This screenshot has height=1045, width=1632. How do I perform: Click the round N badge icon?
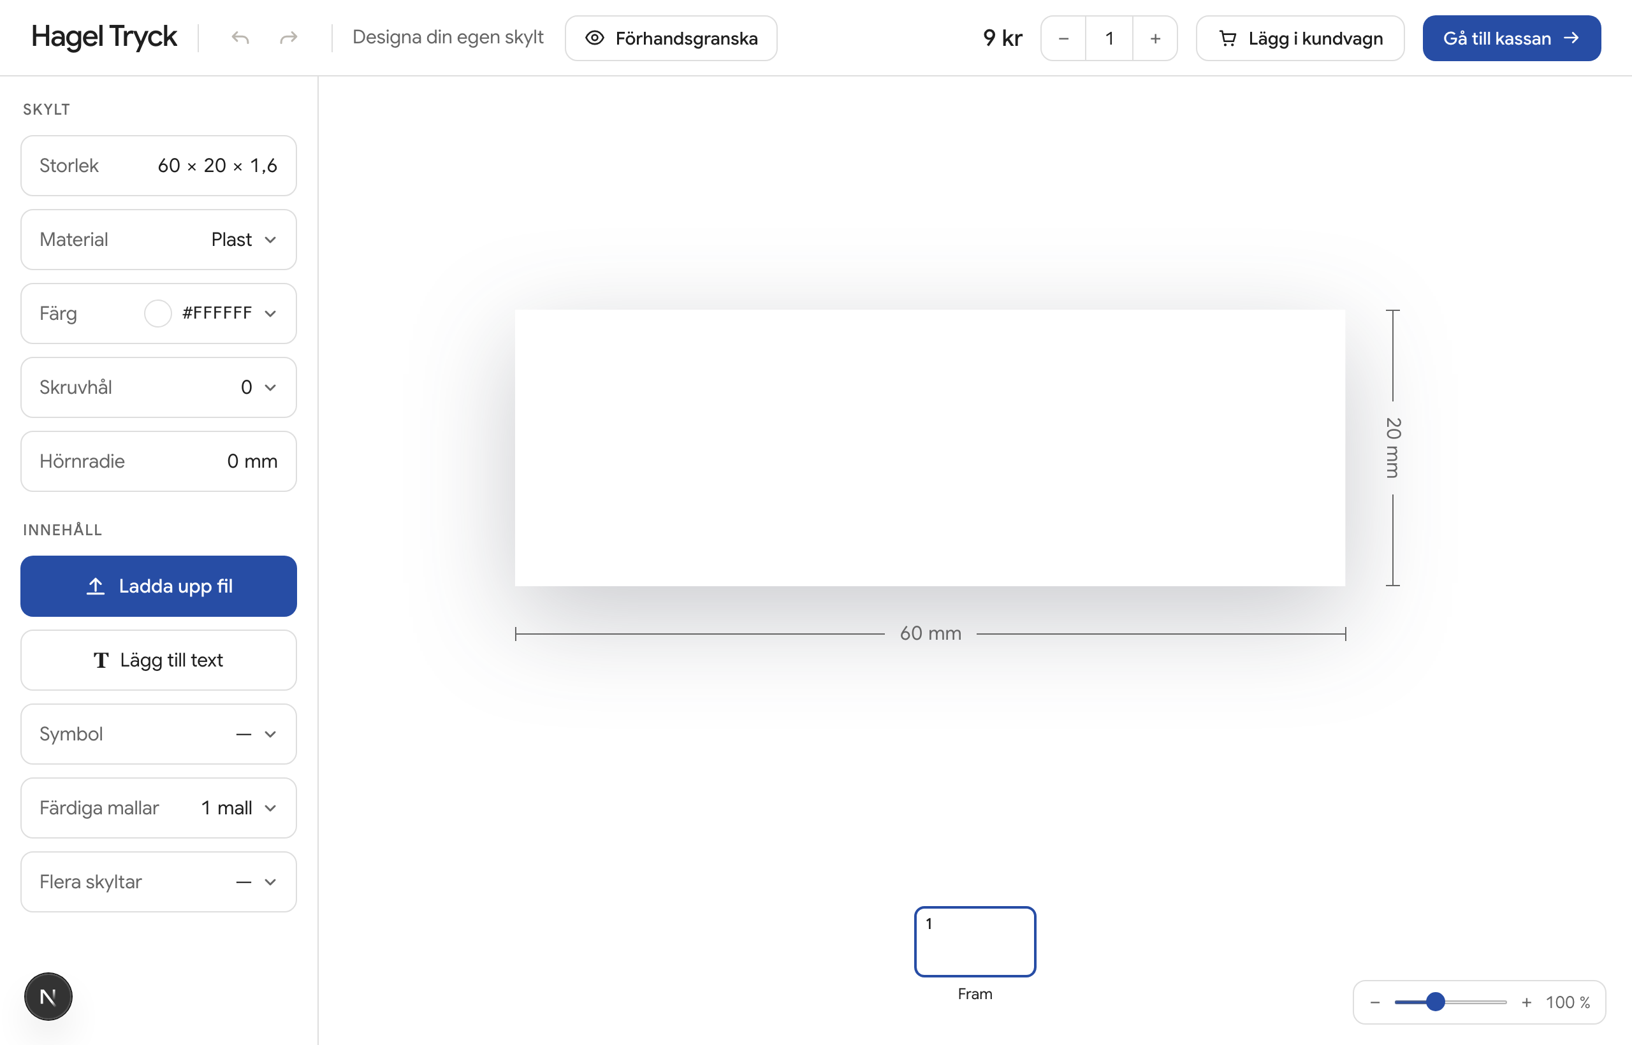click(x=48, y=997)
